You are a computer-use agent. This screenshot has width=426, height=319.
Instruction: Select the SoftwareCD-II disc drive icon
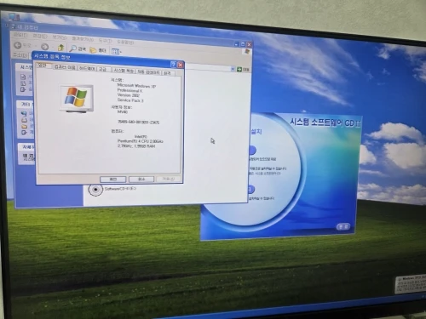coord(95,190)
